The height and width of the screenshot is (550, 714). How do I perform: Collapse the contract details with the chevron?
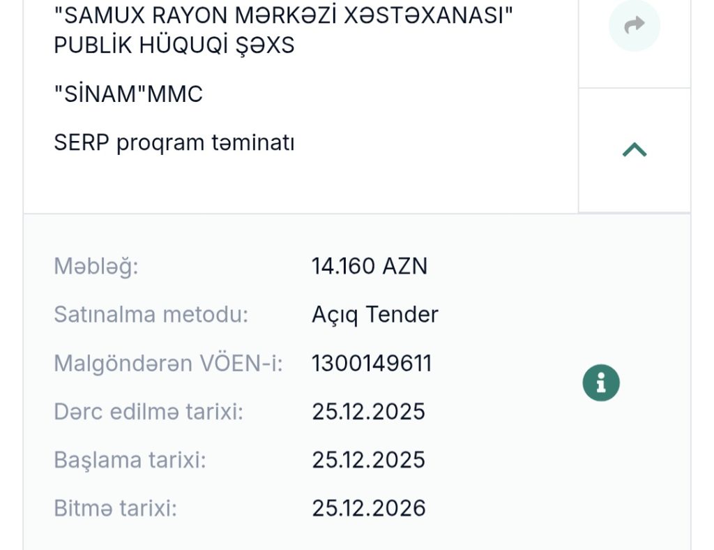[x=634, y=149]
